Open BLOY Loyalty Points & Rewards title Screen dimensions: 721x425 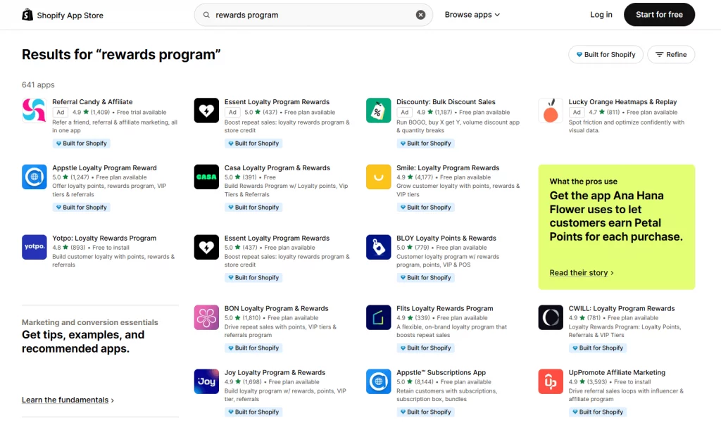click(x=446, y=239)
